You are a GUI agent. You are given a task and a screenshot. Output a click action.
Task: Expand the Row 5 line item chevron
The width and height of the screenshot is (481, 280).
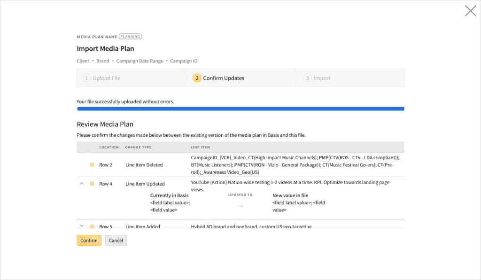tap(82, 226)
